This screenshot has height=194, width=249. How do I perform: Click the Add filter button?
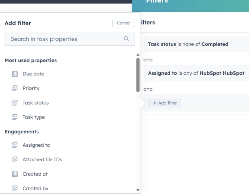165,103
